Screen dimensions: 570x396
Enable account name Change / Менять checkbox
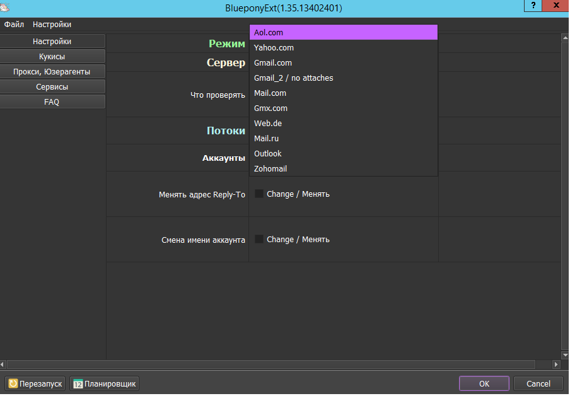click(x=259, y=239)
